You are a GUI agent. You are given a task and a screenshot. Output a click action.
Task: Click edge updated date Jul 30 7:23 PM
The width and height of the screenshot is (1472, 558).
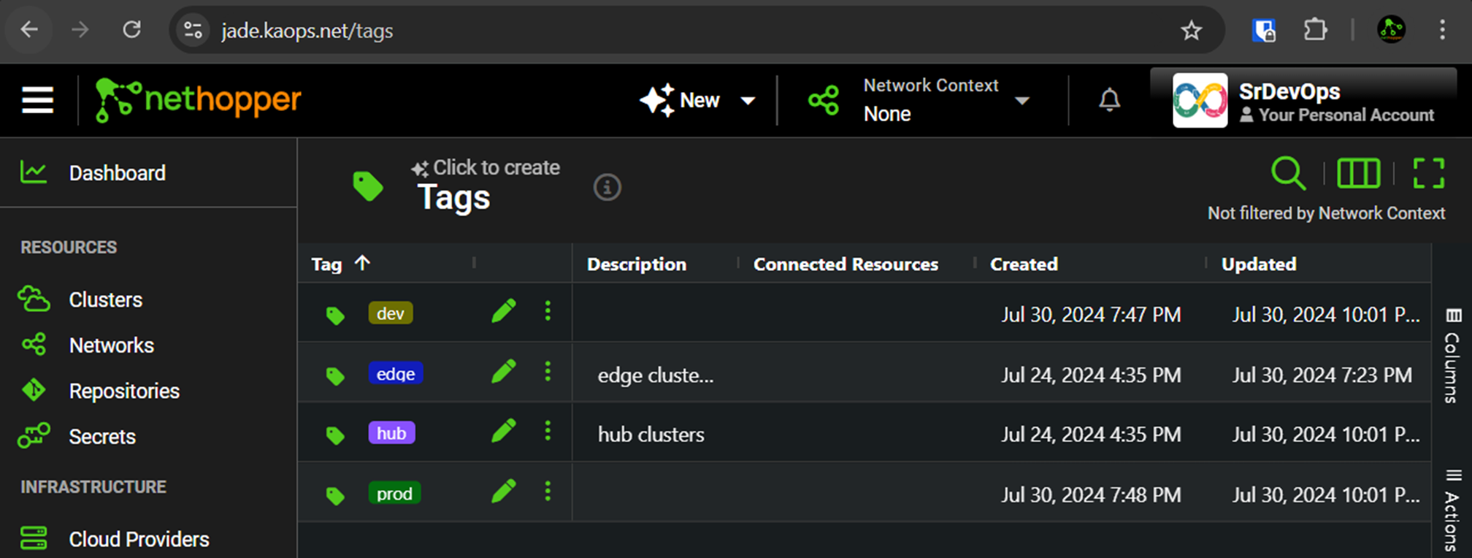coord(1322,375)
